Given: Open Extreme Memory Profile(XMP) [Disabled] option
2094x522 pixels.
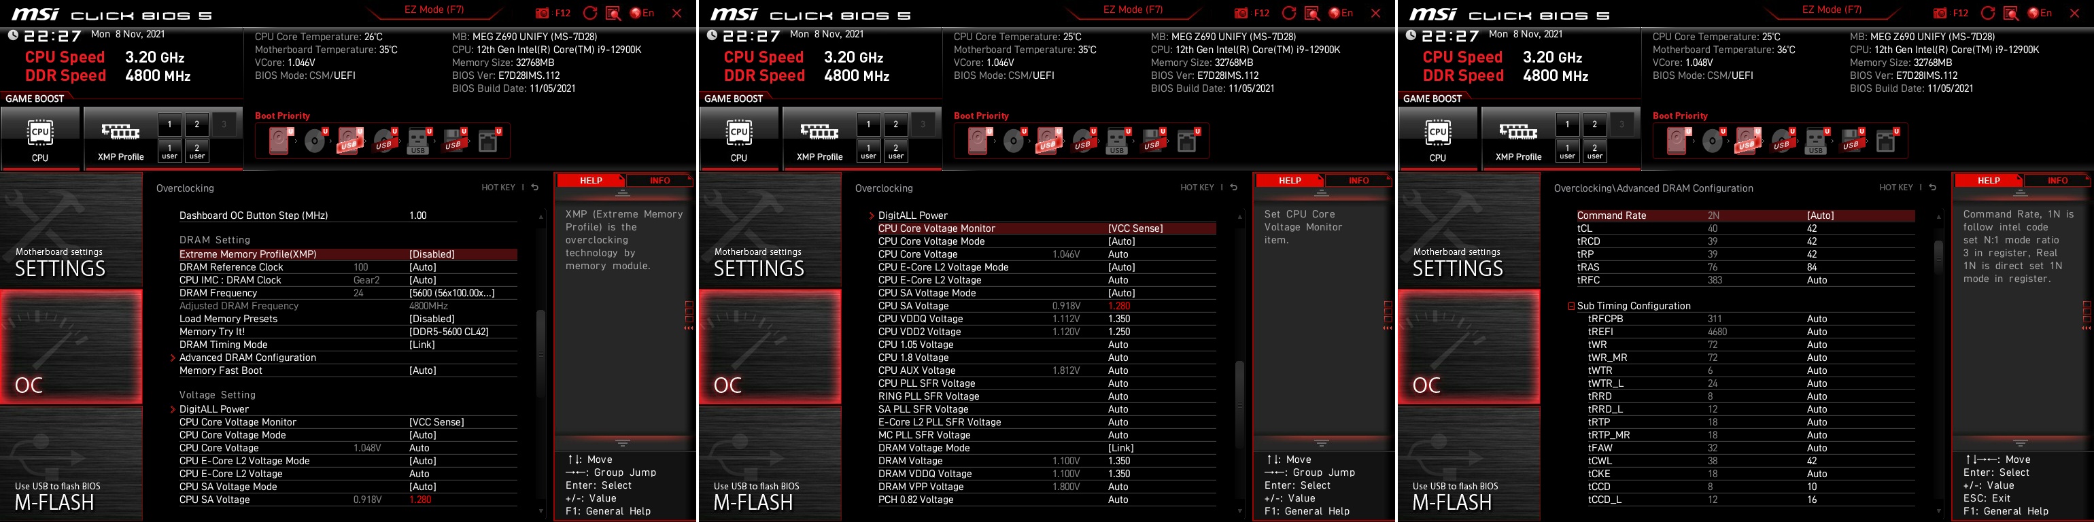Looking at the screenshot, I should coord(347,254).
